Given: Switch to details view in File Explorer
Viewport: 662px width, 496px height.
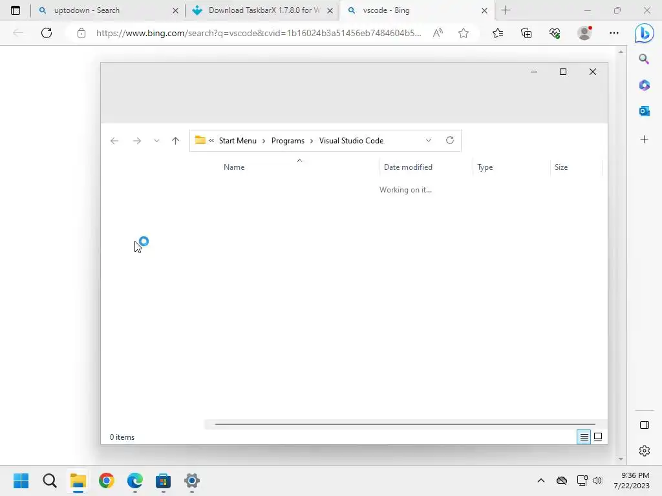Looking at the screenshot, I should [x=584, y=437].
